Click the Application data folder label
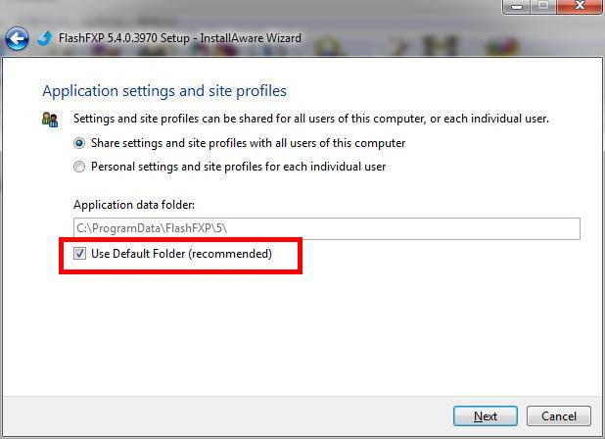605x439 pixels. [x=135, y=205]
